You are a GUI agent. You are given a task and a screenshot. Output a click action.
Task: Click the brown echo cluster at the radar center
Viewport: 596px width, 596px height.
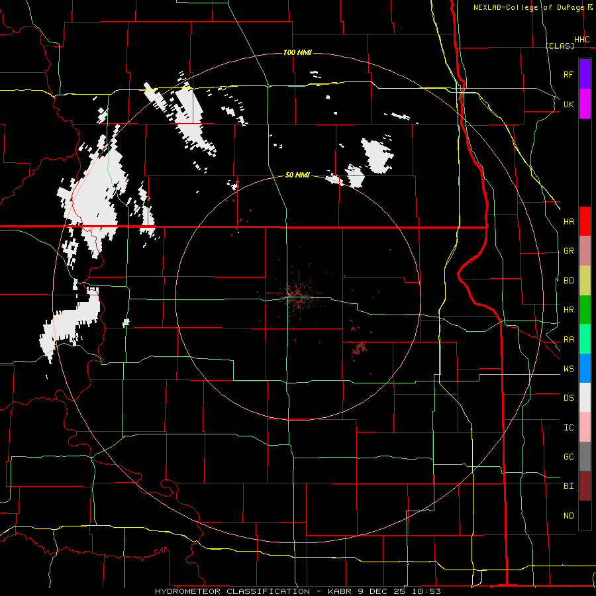click(x=297, y=297)
